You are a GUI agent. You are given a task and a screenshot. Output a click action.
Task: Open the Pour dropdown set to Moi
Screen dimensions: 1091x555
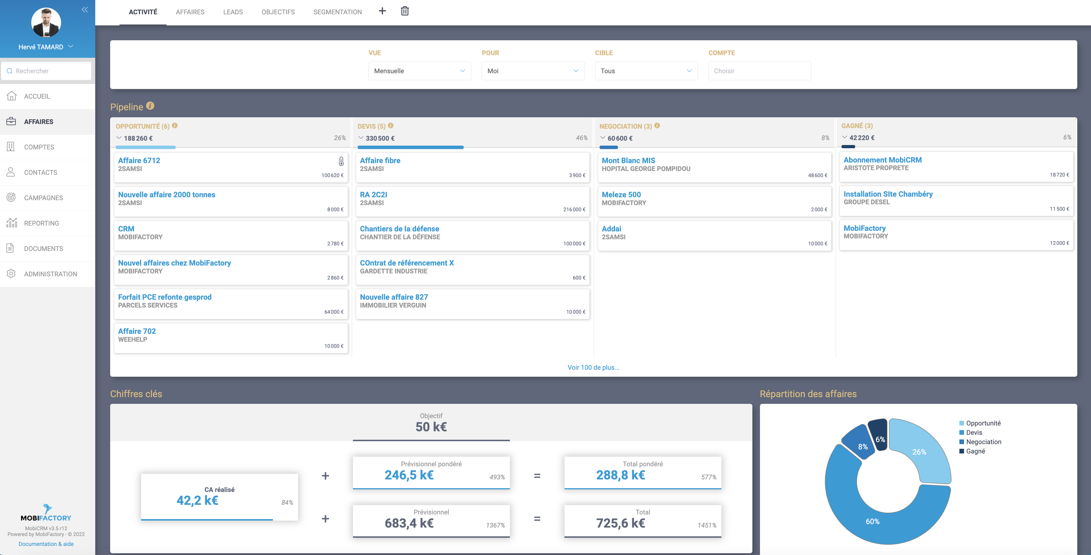(532, 71)
